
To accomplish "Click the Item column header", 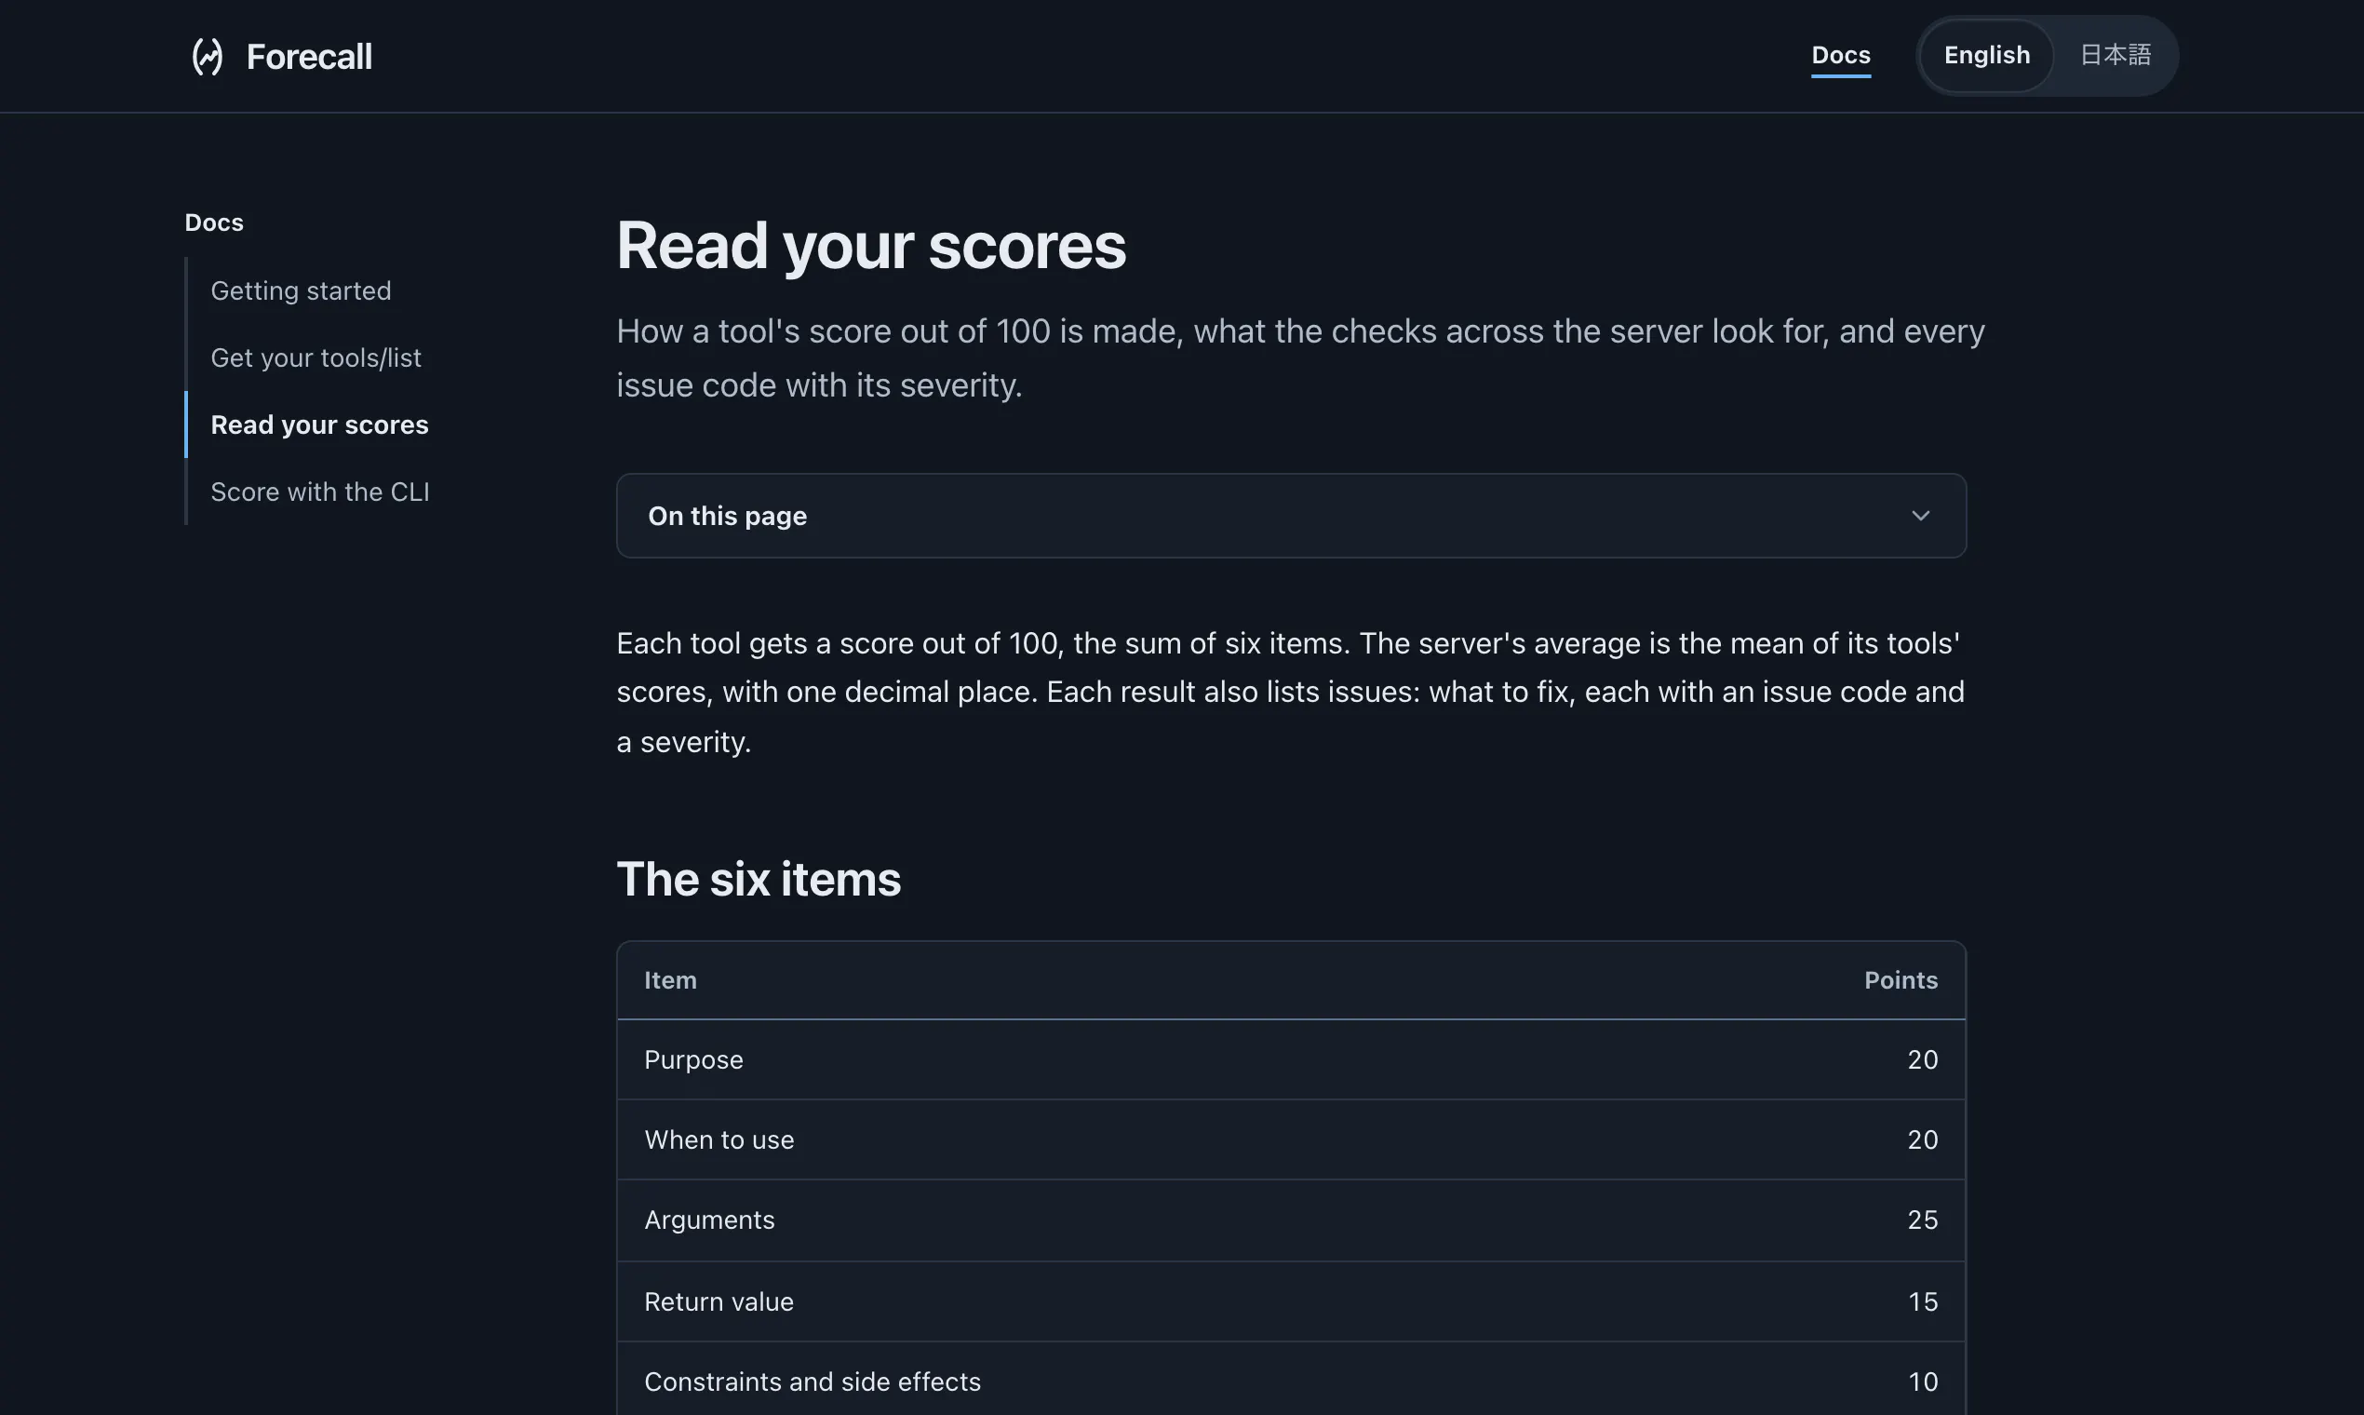I will [x=670, y=980].
